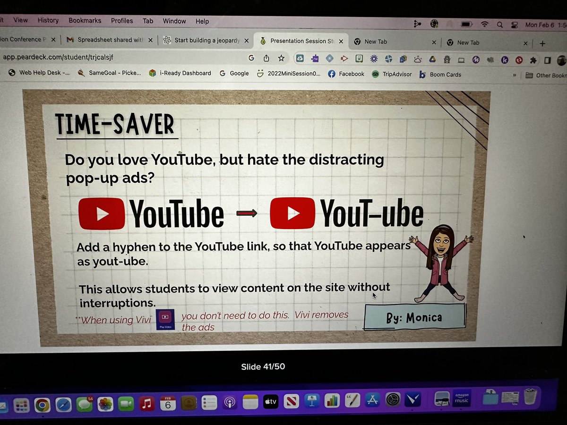Open the Google Drive extension icon
Image resolution: width=567 pixels, height=425 pixels.
point(432,59)
